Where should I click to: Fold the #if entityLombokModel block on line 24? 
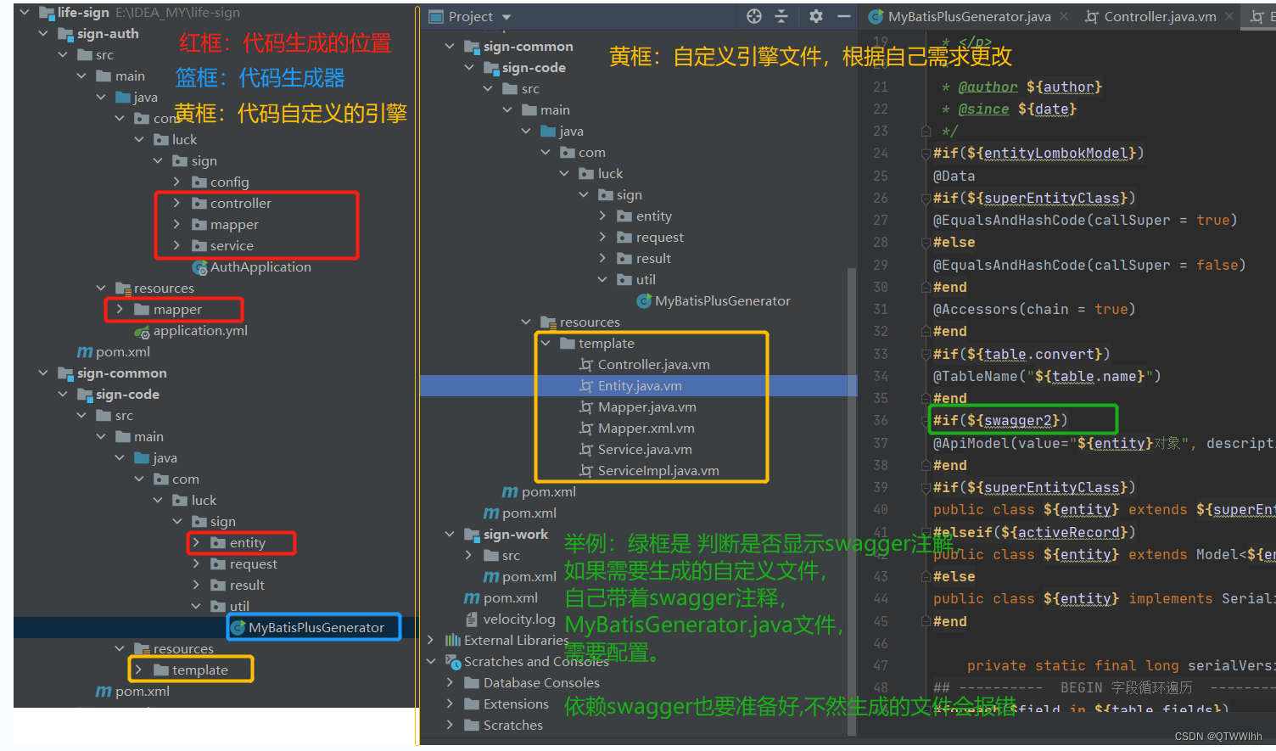[x=926, y=154]
